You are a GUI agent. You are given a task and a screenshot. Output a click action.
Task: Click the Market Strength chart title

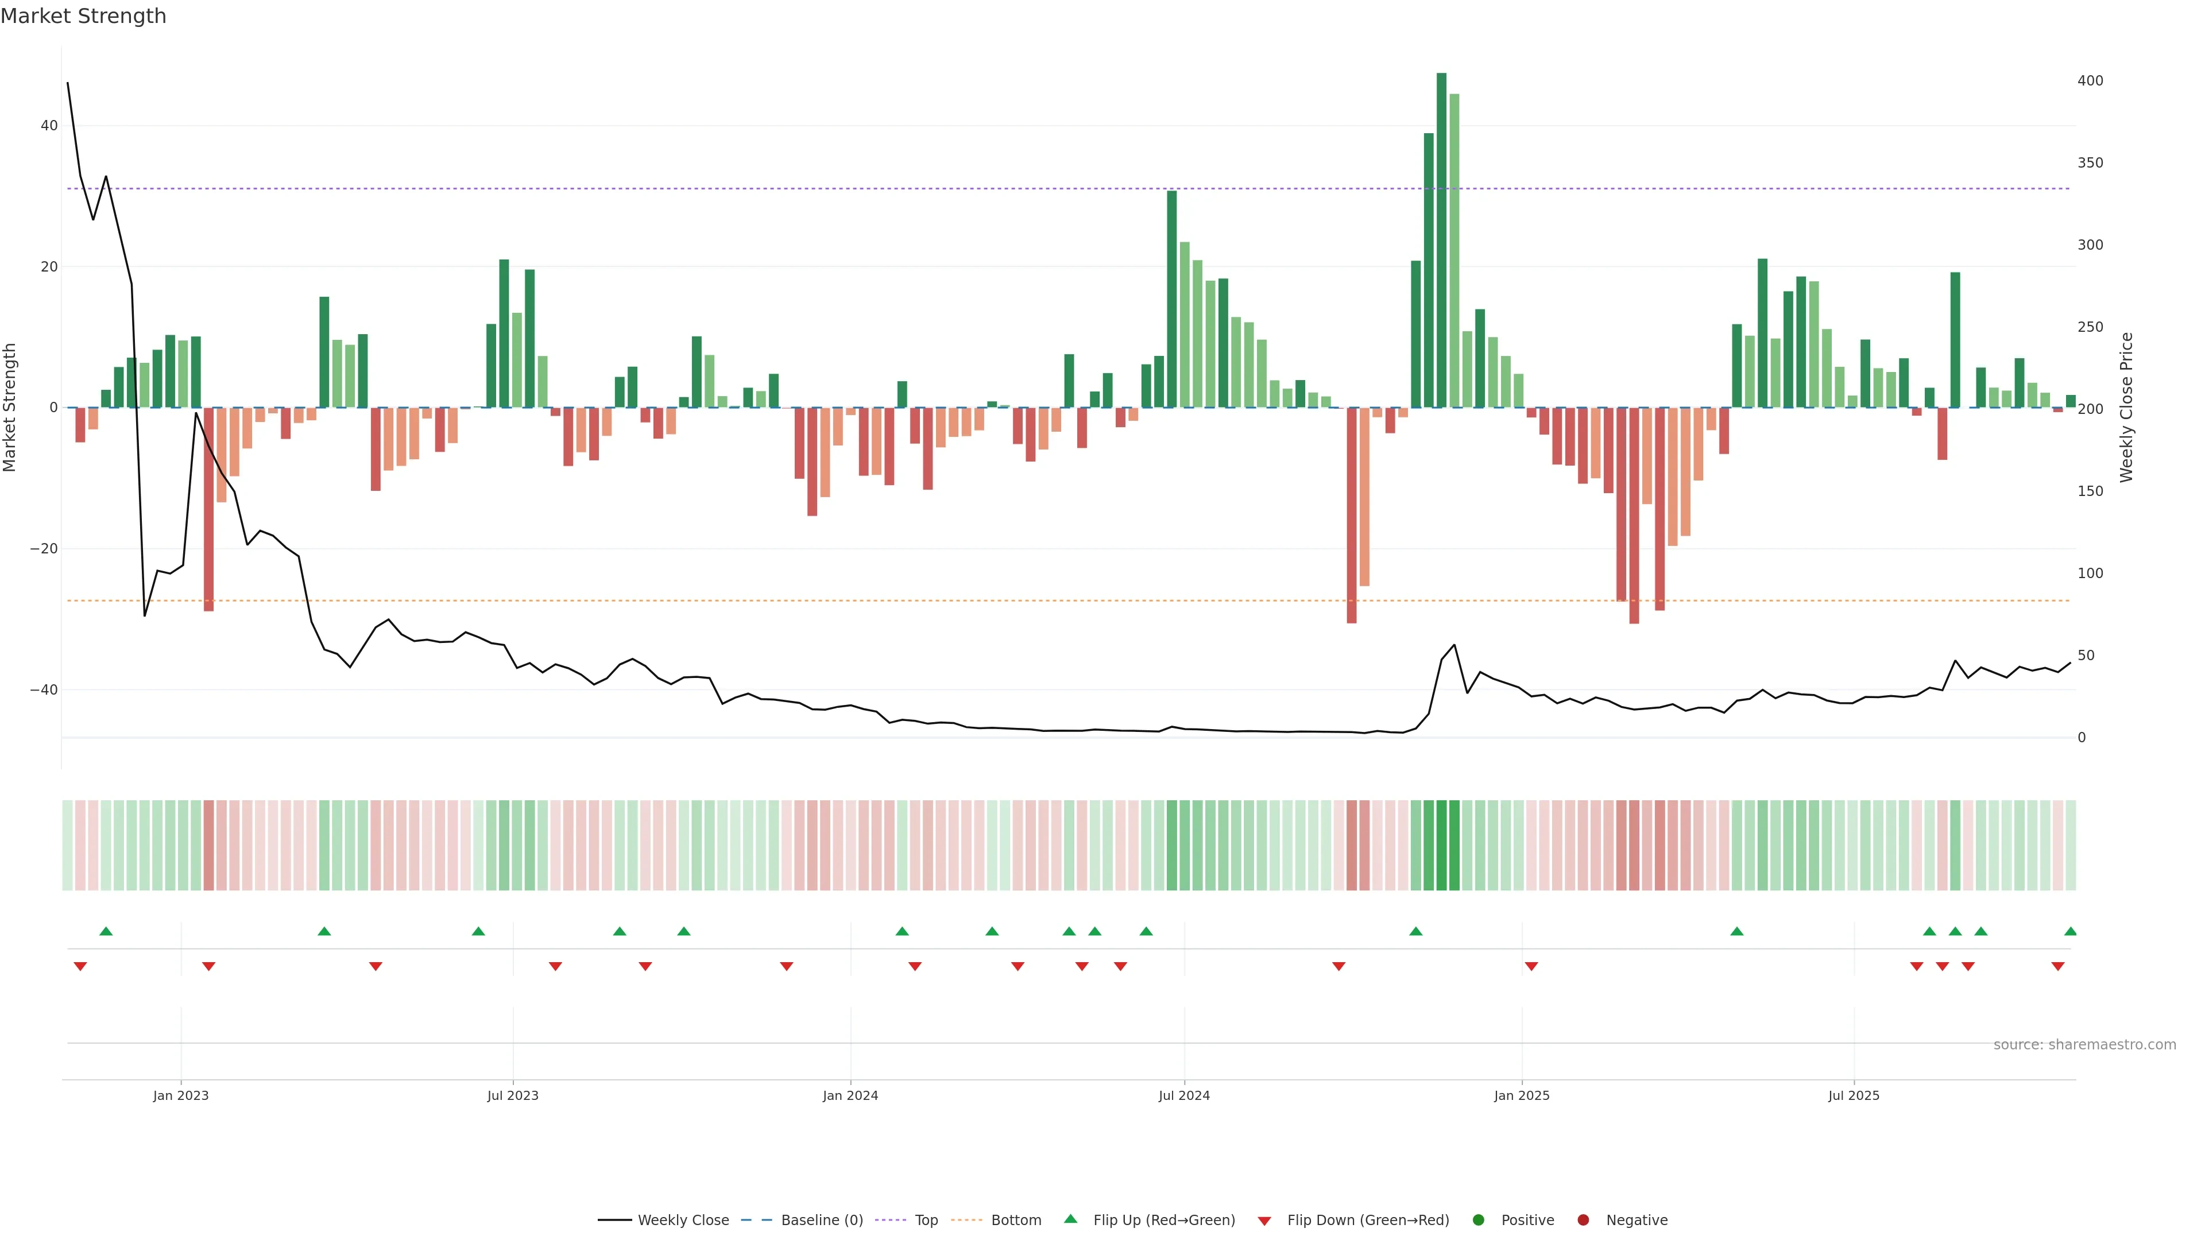coord(83,16)
